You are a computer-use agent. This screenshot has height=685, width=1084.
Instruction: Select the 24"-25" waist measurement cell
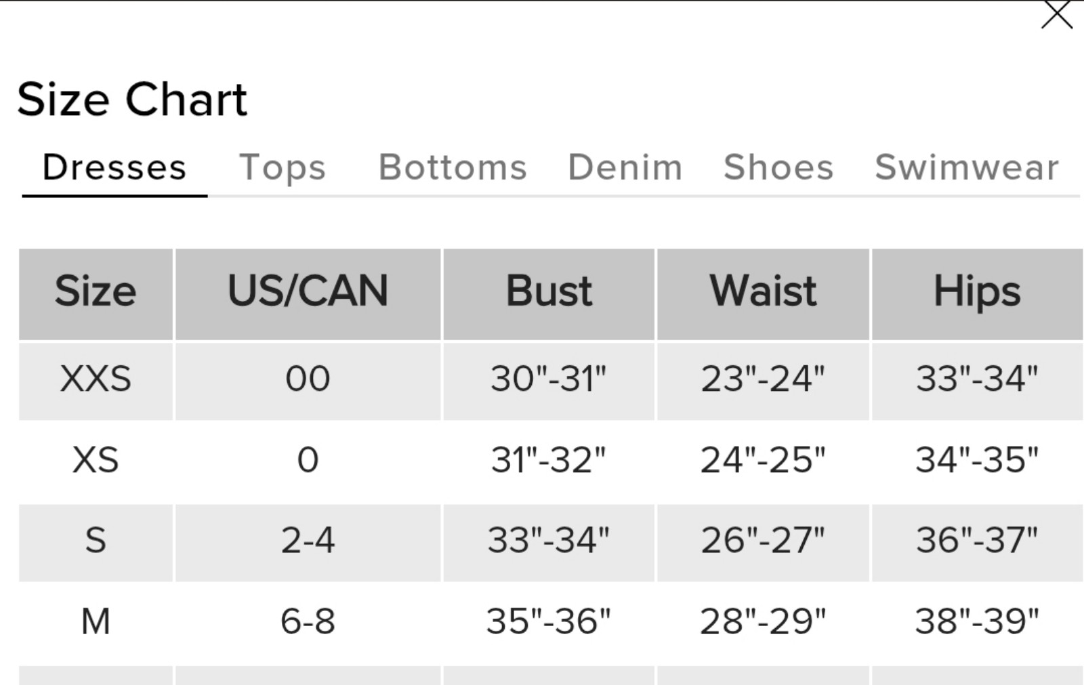(x=763, y=460)
